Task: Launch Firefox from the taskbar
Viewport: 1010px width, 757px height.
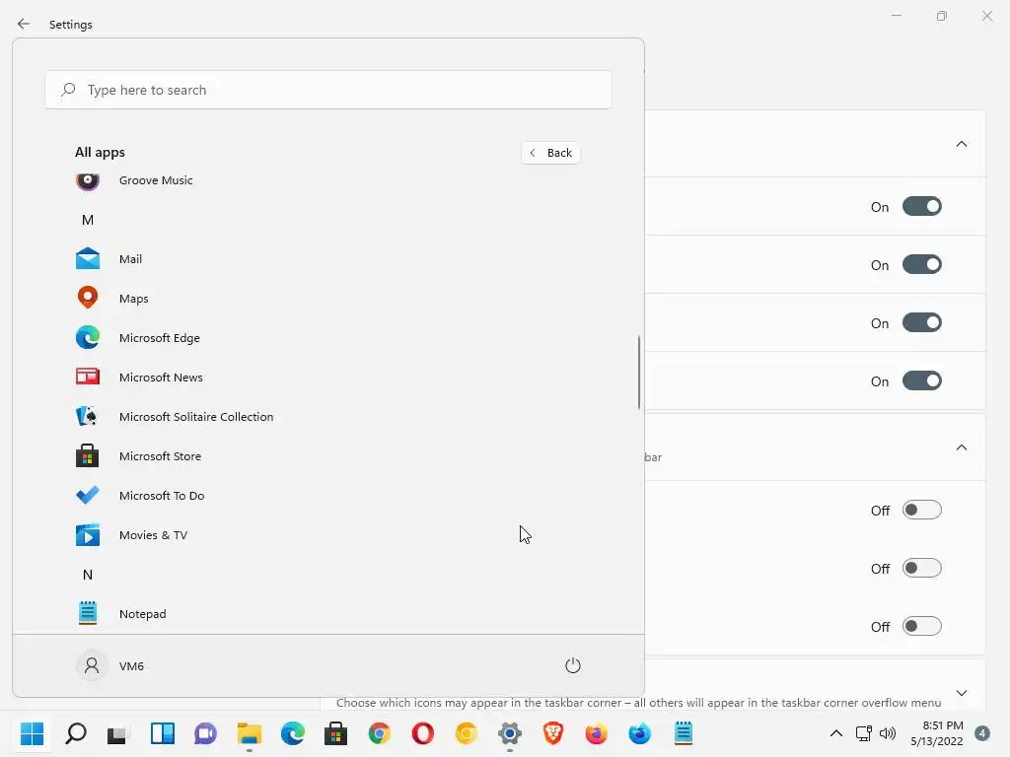Action: click(597, 733)
